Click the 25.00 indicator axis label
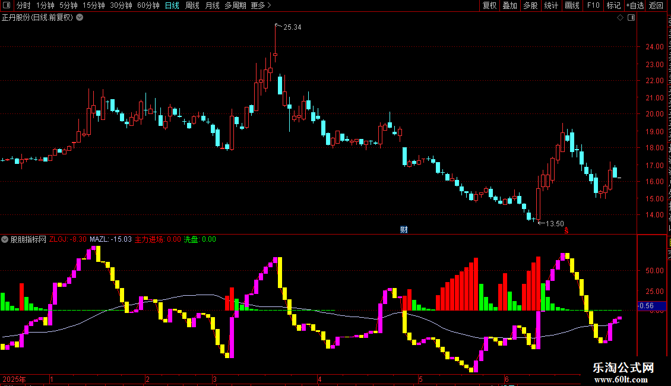Screen dimensions: 671x386 [655, 292]
